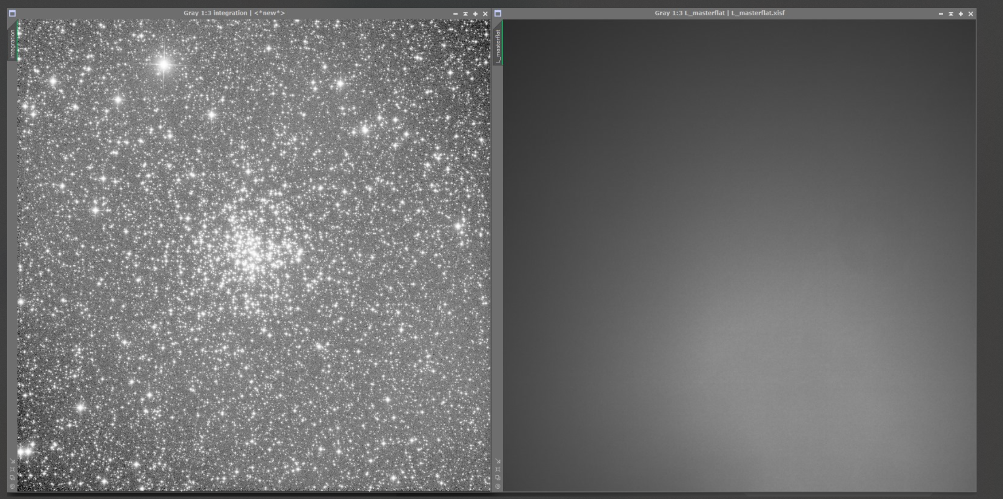Iconize the integration window with minus button

tap(456, 14)
